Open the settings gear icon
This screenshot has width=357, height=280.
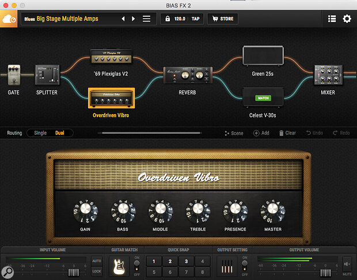[347, 18]
